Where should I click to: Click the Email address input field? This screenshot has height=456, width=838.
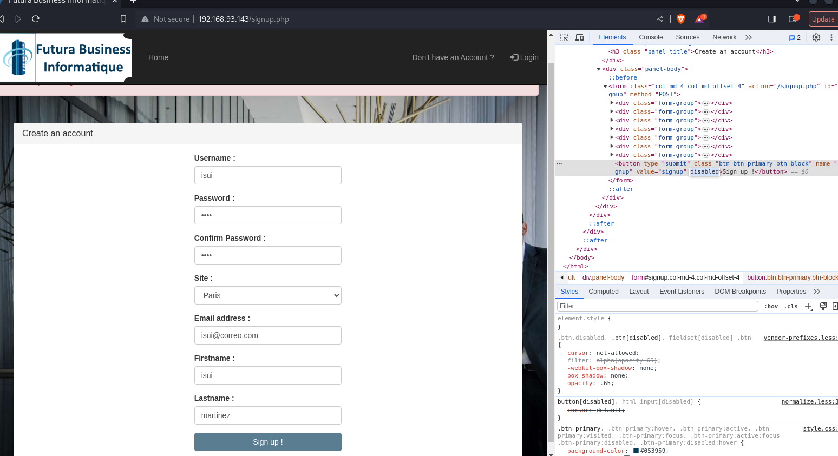tap(267, 335)
